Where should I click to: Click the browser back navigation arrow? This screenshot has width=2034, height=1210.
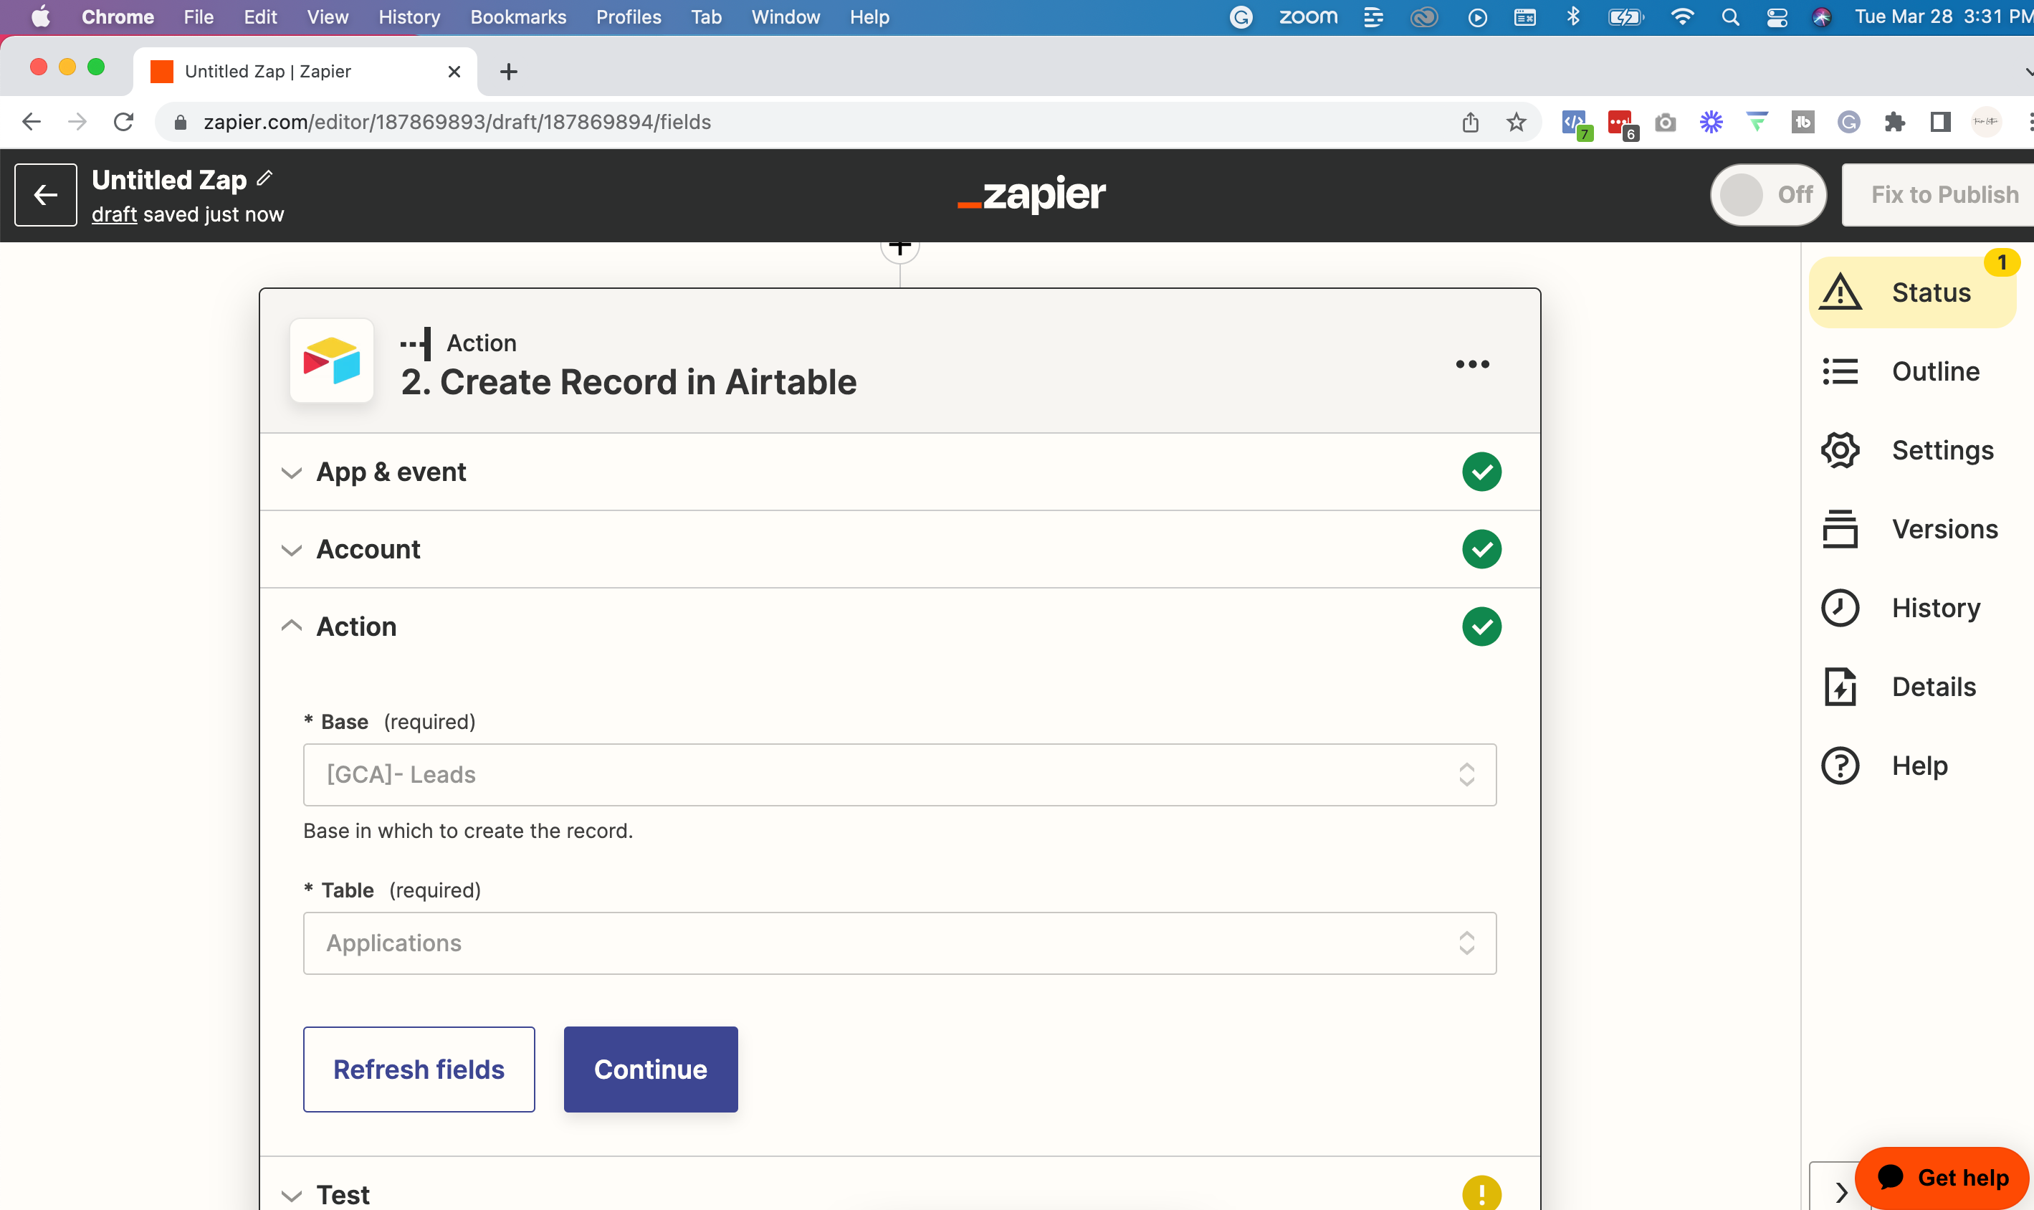31,121
